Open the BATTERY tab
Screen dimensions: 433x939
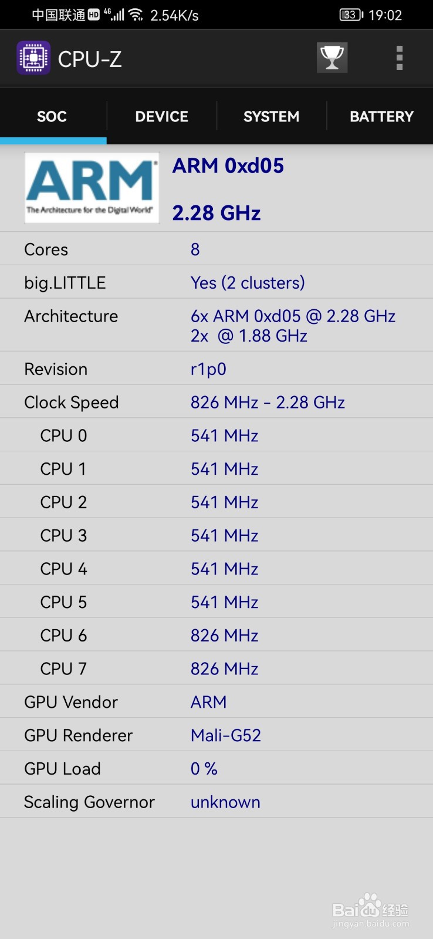[381, 117]
